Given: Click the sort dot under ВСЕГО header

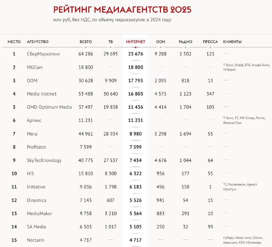Looking at the screenshot, I should tap(86, 47).
